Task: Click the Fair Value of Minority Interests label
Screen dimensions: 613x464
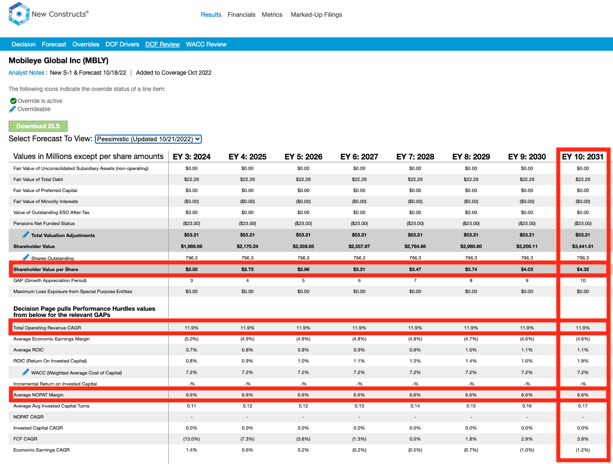Action: [46, 202]
